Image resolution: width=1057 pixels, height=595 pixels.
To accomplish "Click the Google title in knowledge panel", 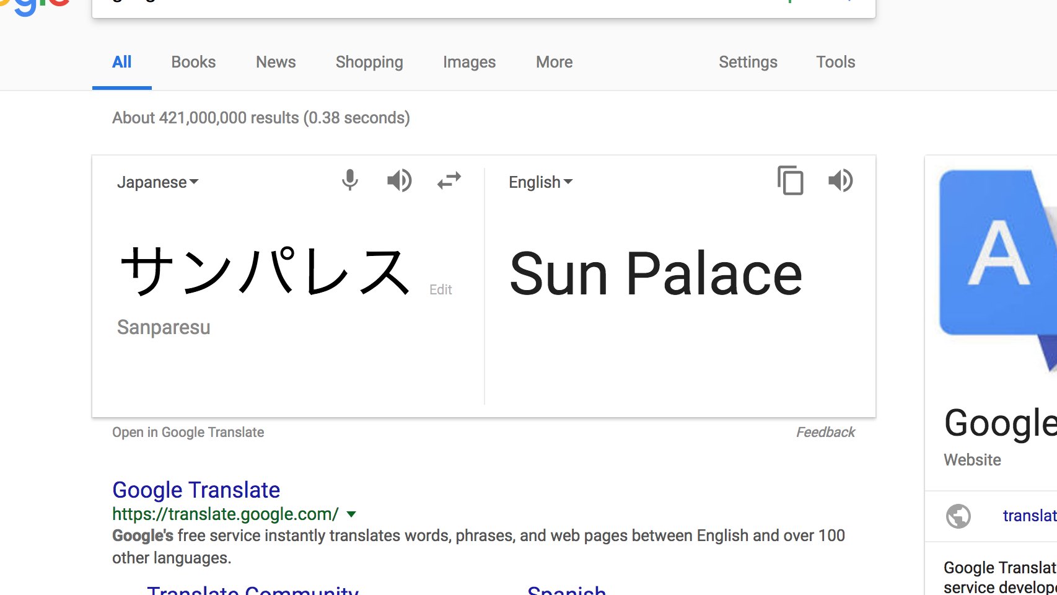I will pyautogui.click(x=1000, y=423).
